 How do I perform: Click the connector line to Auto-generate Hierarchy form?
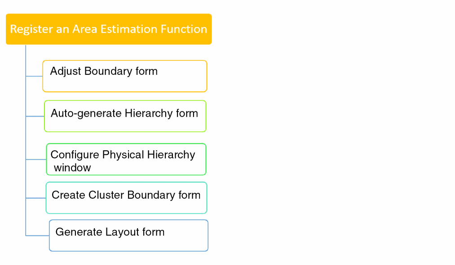pyautogui.click(x=35, y=116)
